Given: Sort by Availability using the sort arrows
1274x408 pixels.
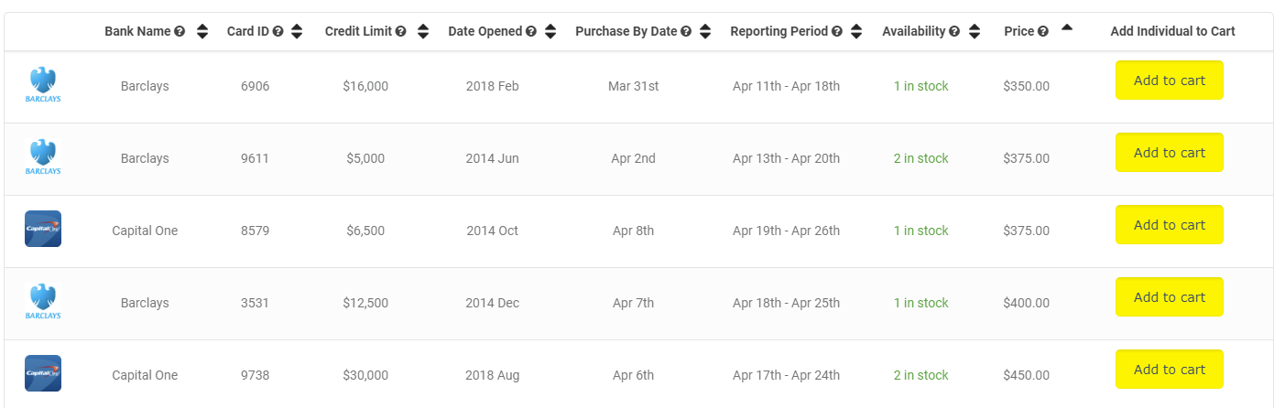Looking at the screenshot, I should (x=975, y=32).
